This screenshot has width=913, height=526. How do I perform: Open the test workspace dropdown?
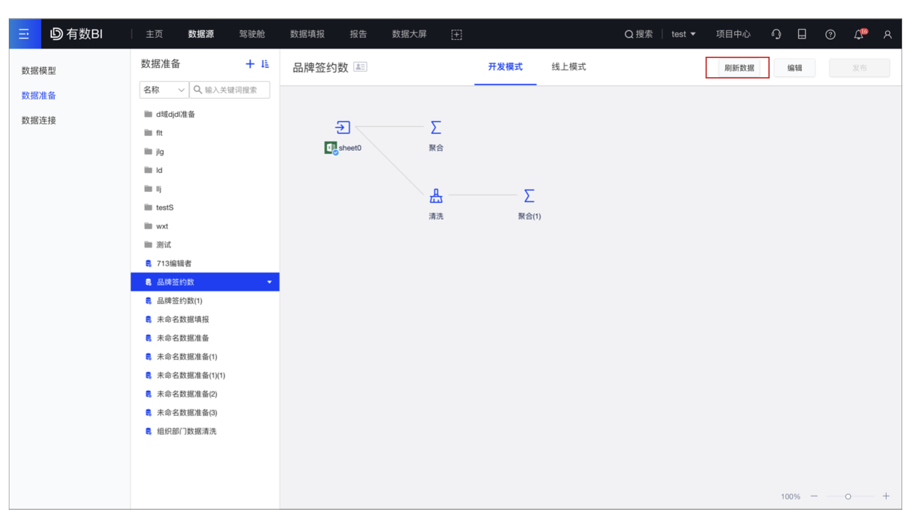(681, 34)
